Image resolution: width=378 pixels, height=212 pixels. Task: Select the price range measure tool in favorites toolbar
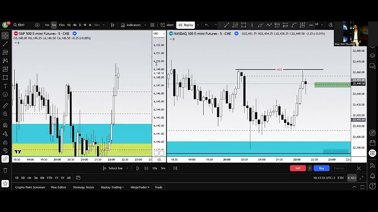(302, 25)
